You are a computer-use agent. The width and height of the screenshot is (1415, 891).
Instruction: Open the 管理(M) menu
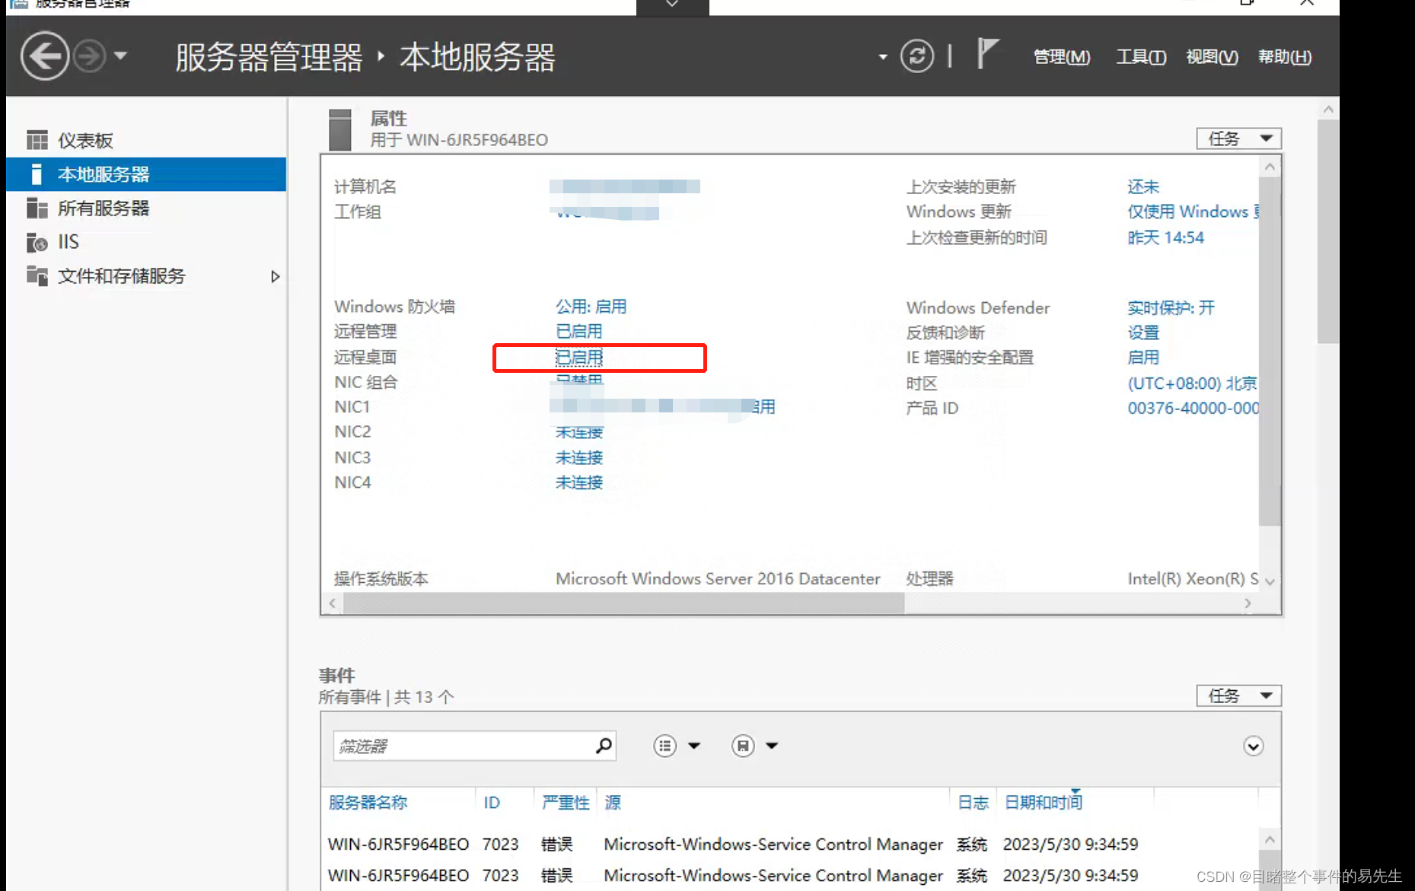[1062, 57]
